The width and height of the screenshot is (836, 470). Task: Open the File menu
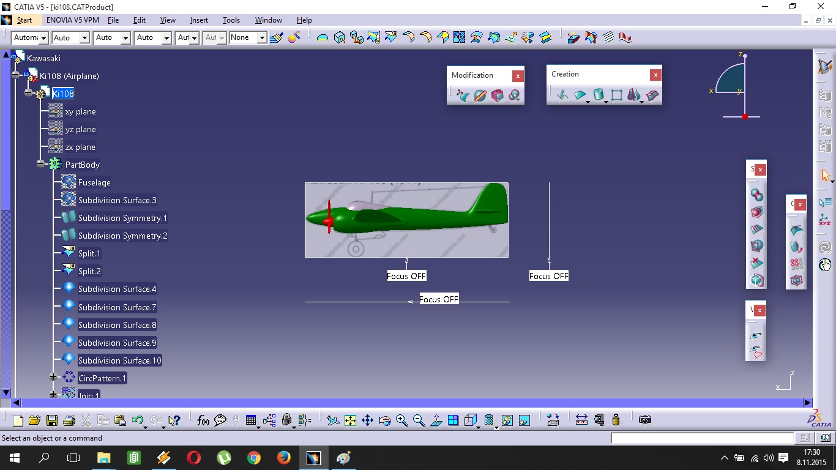point(113,20)
